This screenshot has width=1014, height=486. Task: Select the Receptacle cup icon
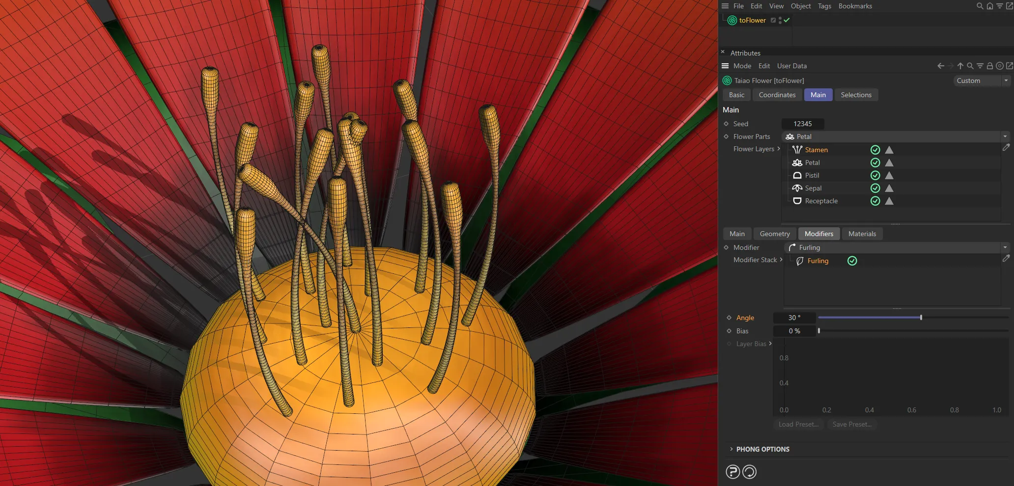click(x=797, y=201)
